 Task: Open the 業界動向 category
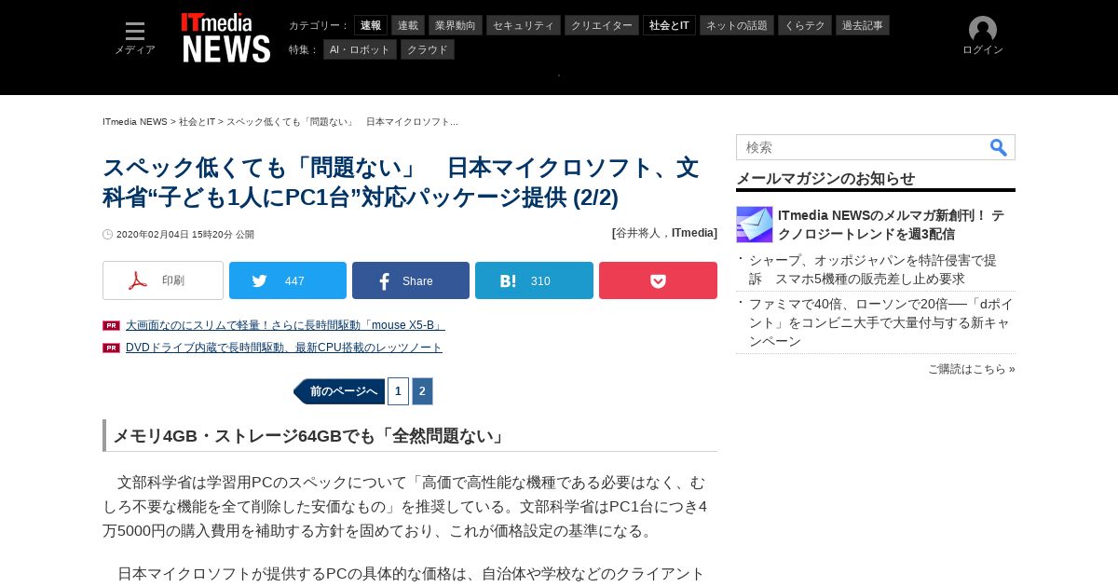click(456, 25)
